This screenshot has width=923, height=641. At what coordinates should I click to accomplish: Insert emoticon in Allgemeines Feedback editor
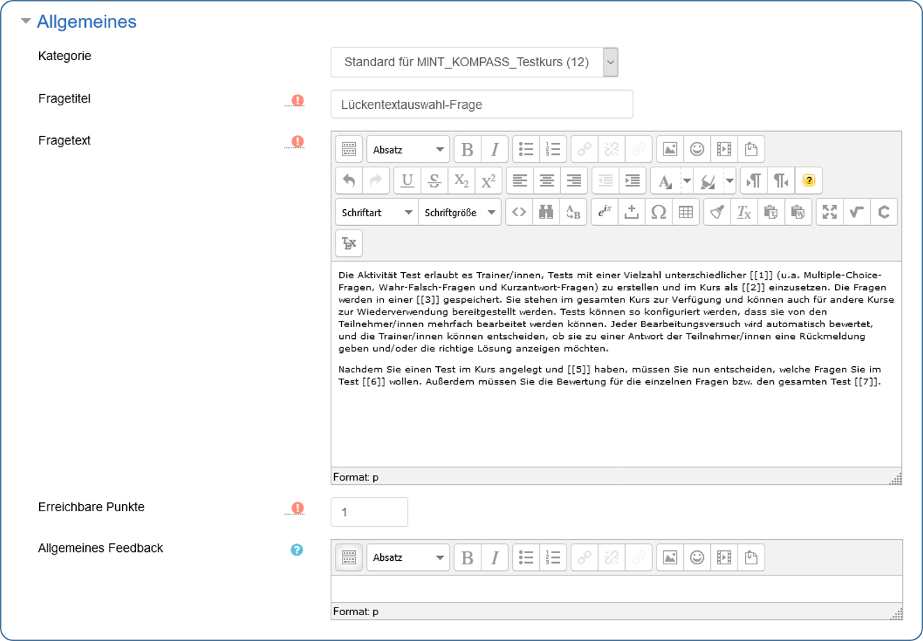pyautogui.click(x=697, y=557)
